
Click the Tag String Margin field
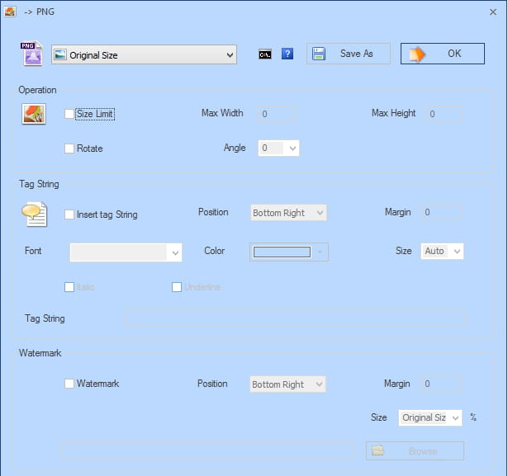tap(442, 212)
